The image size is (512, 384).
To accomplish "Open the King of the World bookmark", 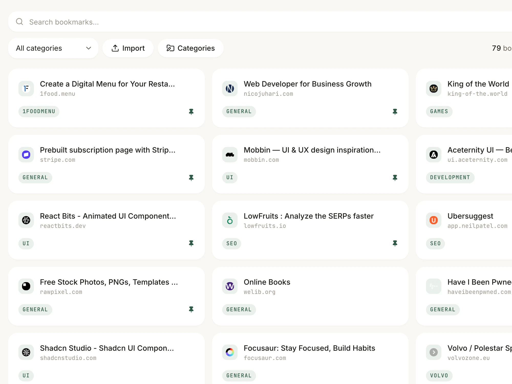I will [x=478, y=84].
